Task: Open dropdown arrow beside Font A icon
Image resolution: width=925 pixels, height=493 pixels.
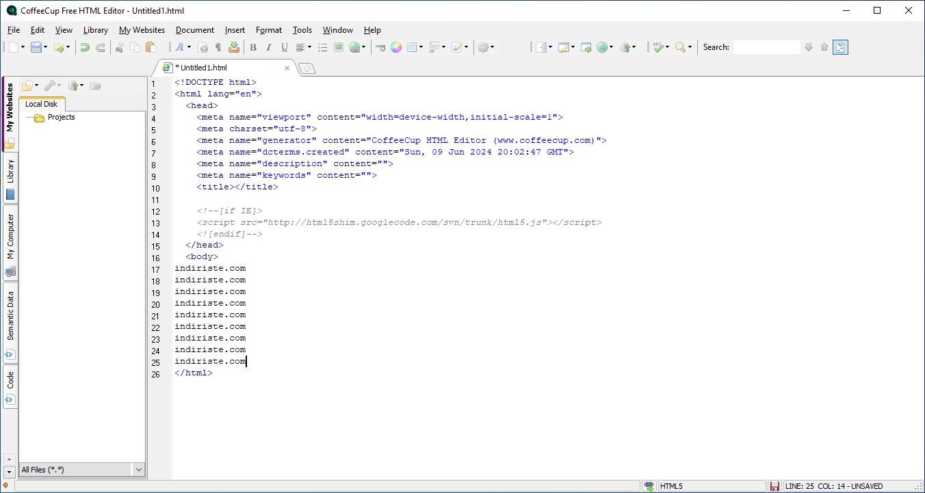Action: (x=189, y=47)
